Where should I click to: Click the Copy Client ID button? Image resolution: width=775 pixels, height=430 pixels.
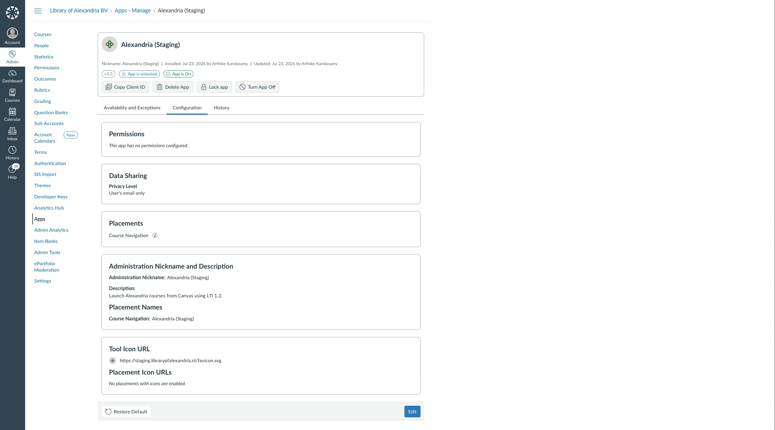(x=125, y=87)
